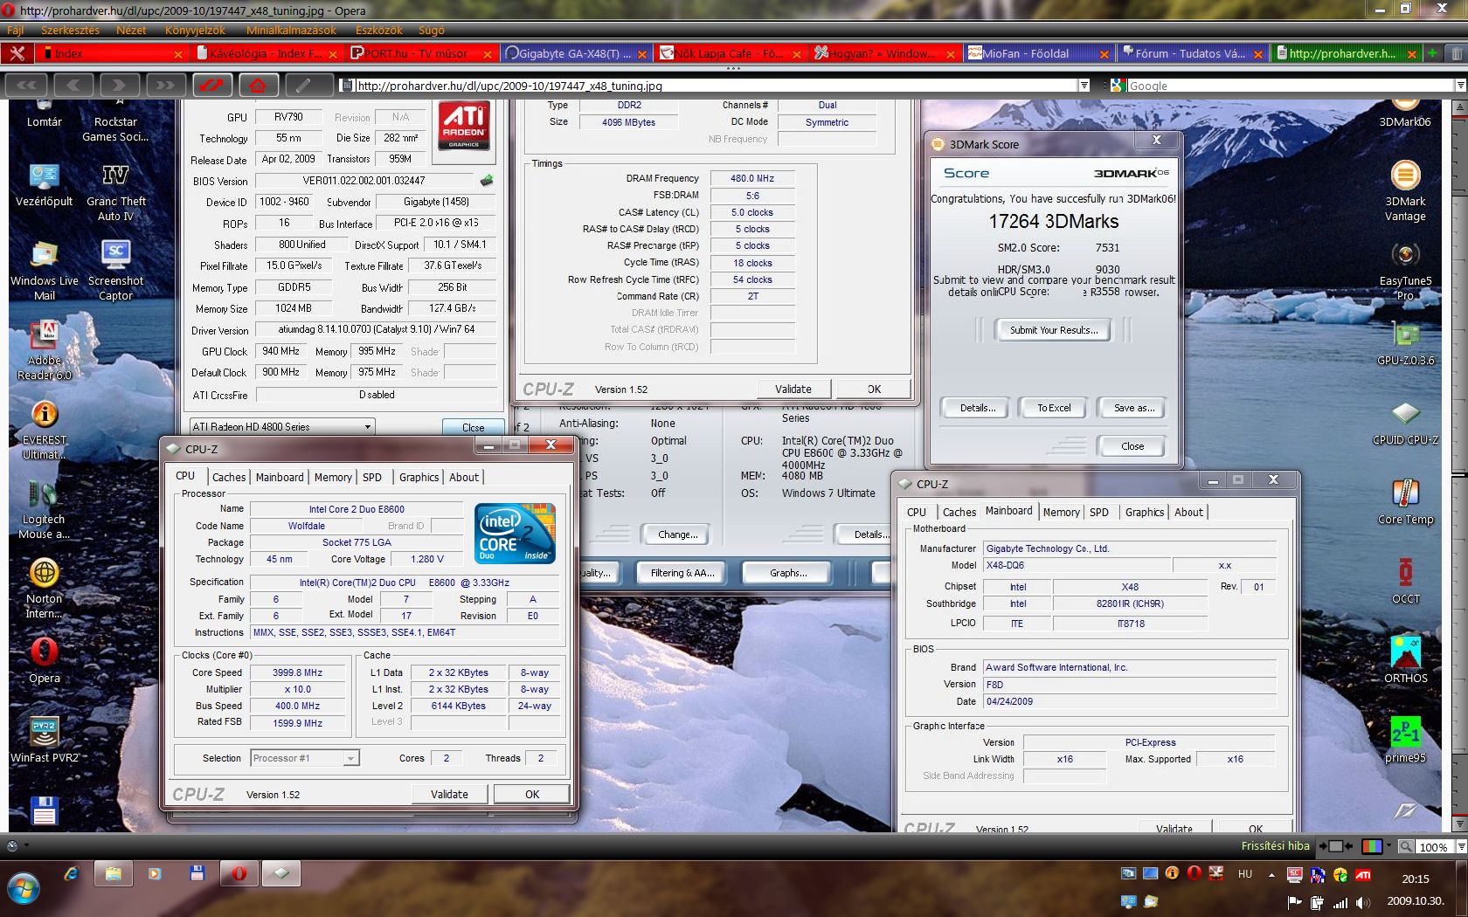Show hidden system tray icons
The width and height of the screenshot is (1468, 917).
1271,874
